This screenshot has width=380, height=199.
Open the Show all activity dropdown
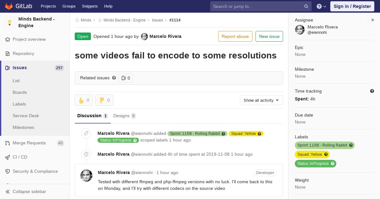262,100
